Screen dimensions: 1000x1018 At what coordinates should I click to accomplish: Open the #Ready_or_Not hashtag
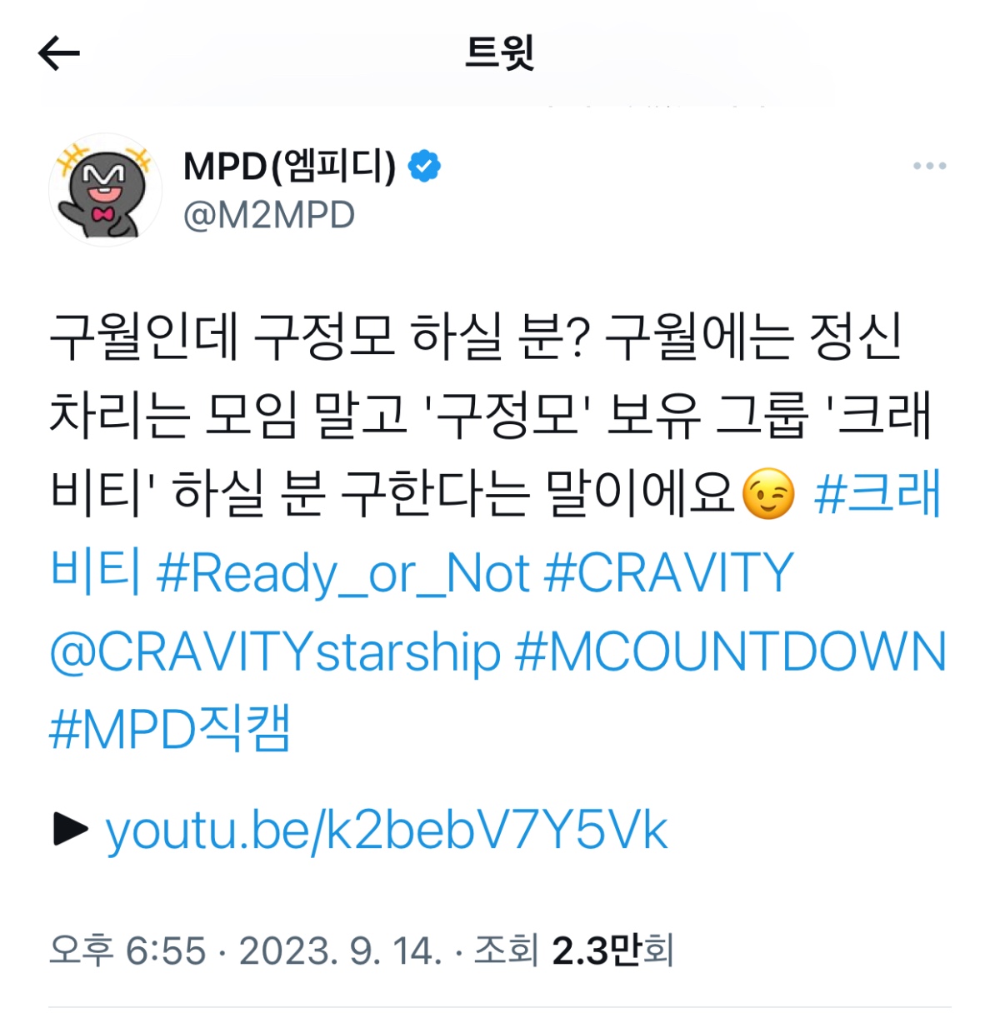[343, 573]
